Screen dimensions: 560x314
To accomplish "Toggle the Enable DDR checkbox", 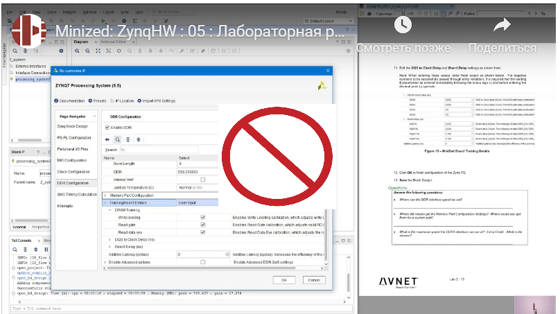I will 107,128.
